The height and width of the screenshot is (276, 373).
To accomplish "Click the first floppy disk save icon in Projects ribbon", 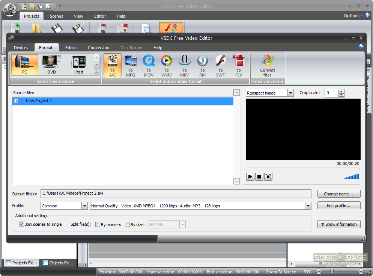I will [x=57, y=28].
